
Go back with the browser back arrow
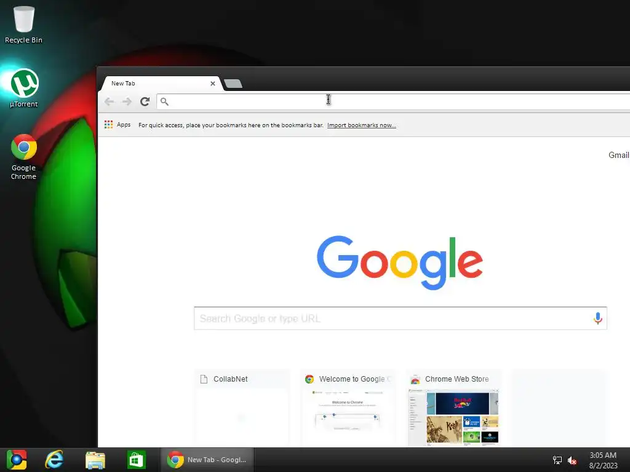109,101
